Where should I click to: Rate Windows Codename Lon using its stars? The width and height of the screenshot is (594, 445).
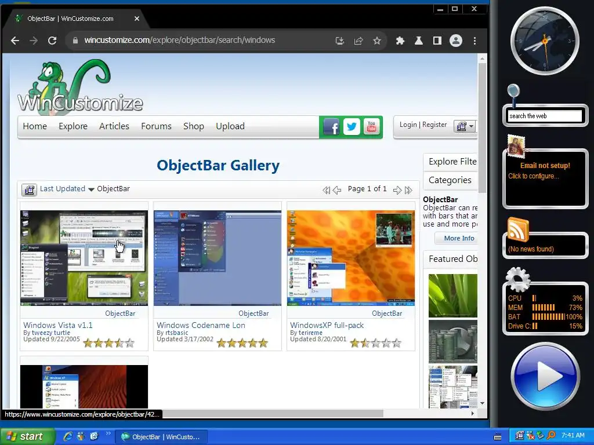[242, 343]
